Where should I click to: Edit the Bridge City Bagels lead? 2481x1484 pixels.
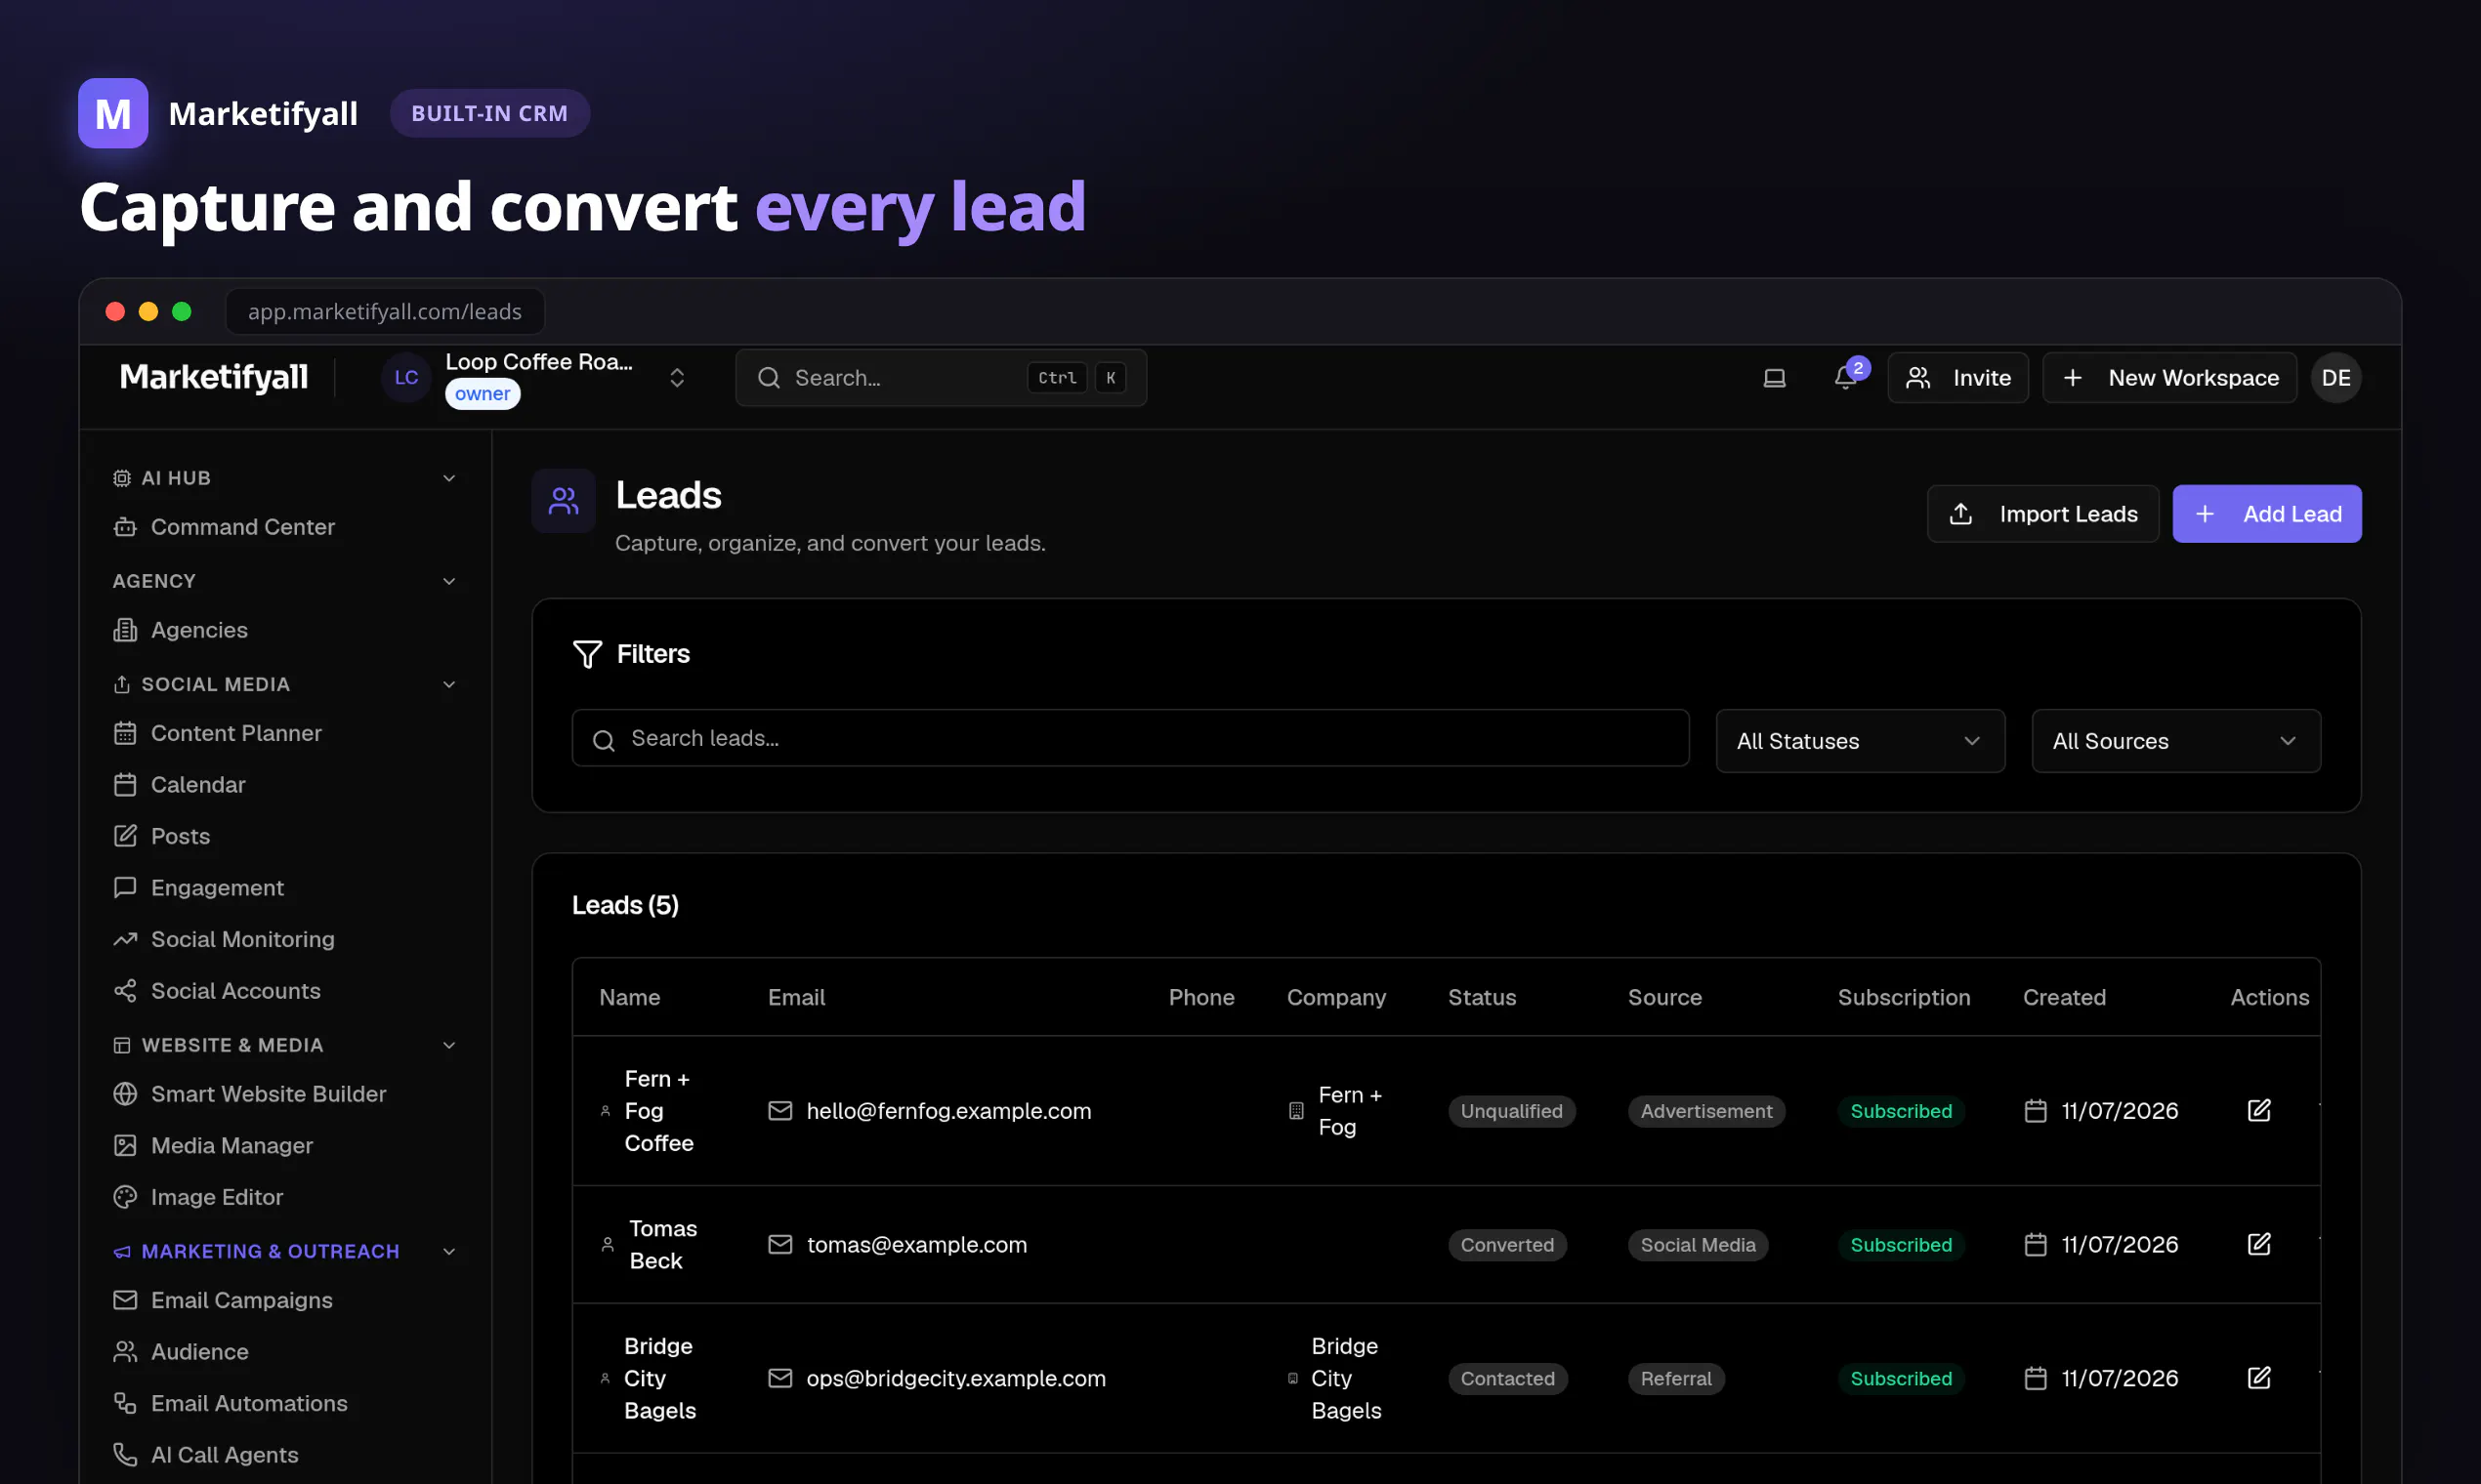pos(2259,1378)
